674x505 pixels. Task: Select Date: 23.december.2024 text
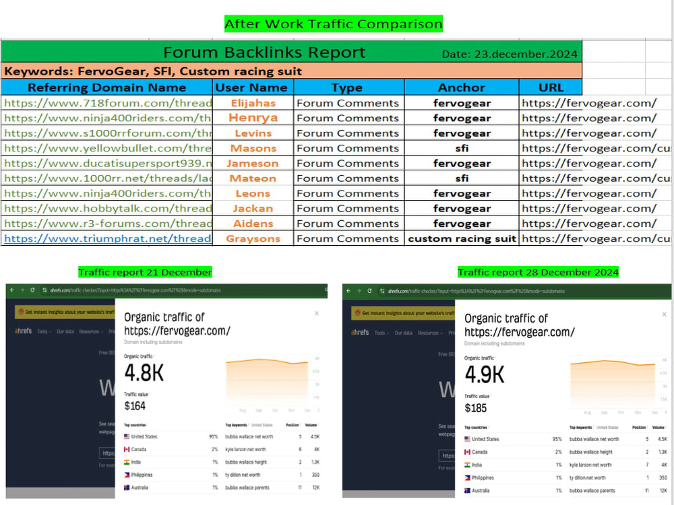(x=510, y=54)
